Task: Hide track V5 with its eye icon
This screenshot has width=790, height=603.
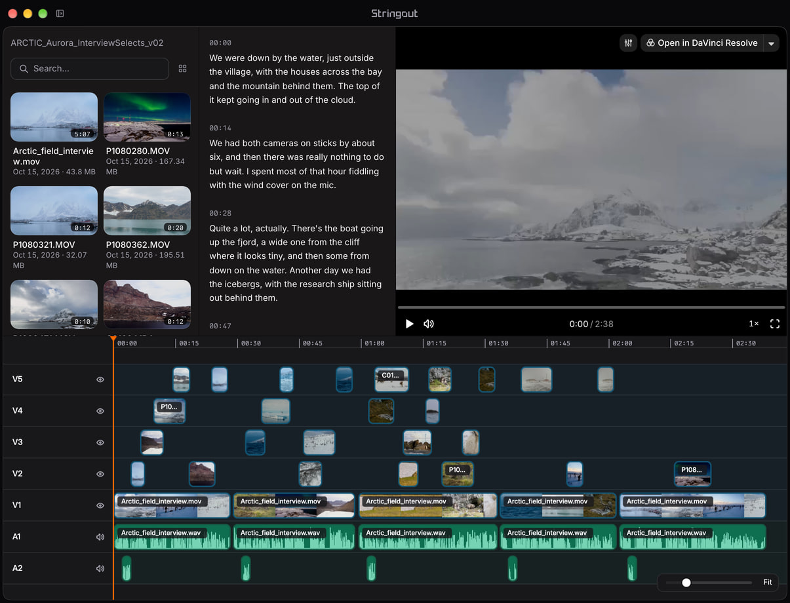Action: coord(100,379)
